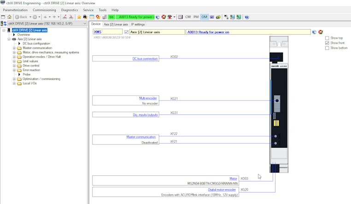
Task: Open the Motor link
Action: (x=233, y=179)
